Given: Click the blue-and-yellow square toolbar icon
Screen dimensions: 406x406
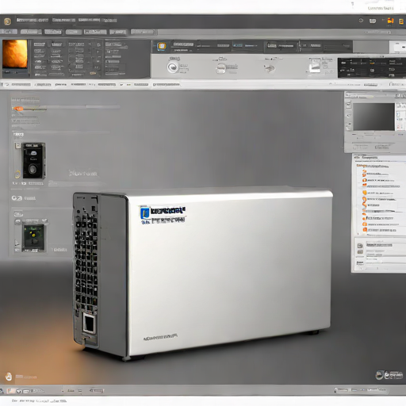Looking at the screenshot, I should pyautogui.click(x=162, y=46).
